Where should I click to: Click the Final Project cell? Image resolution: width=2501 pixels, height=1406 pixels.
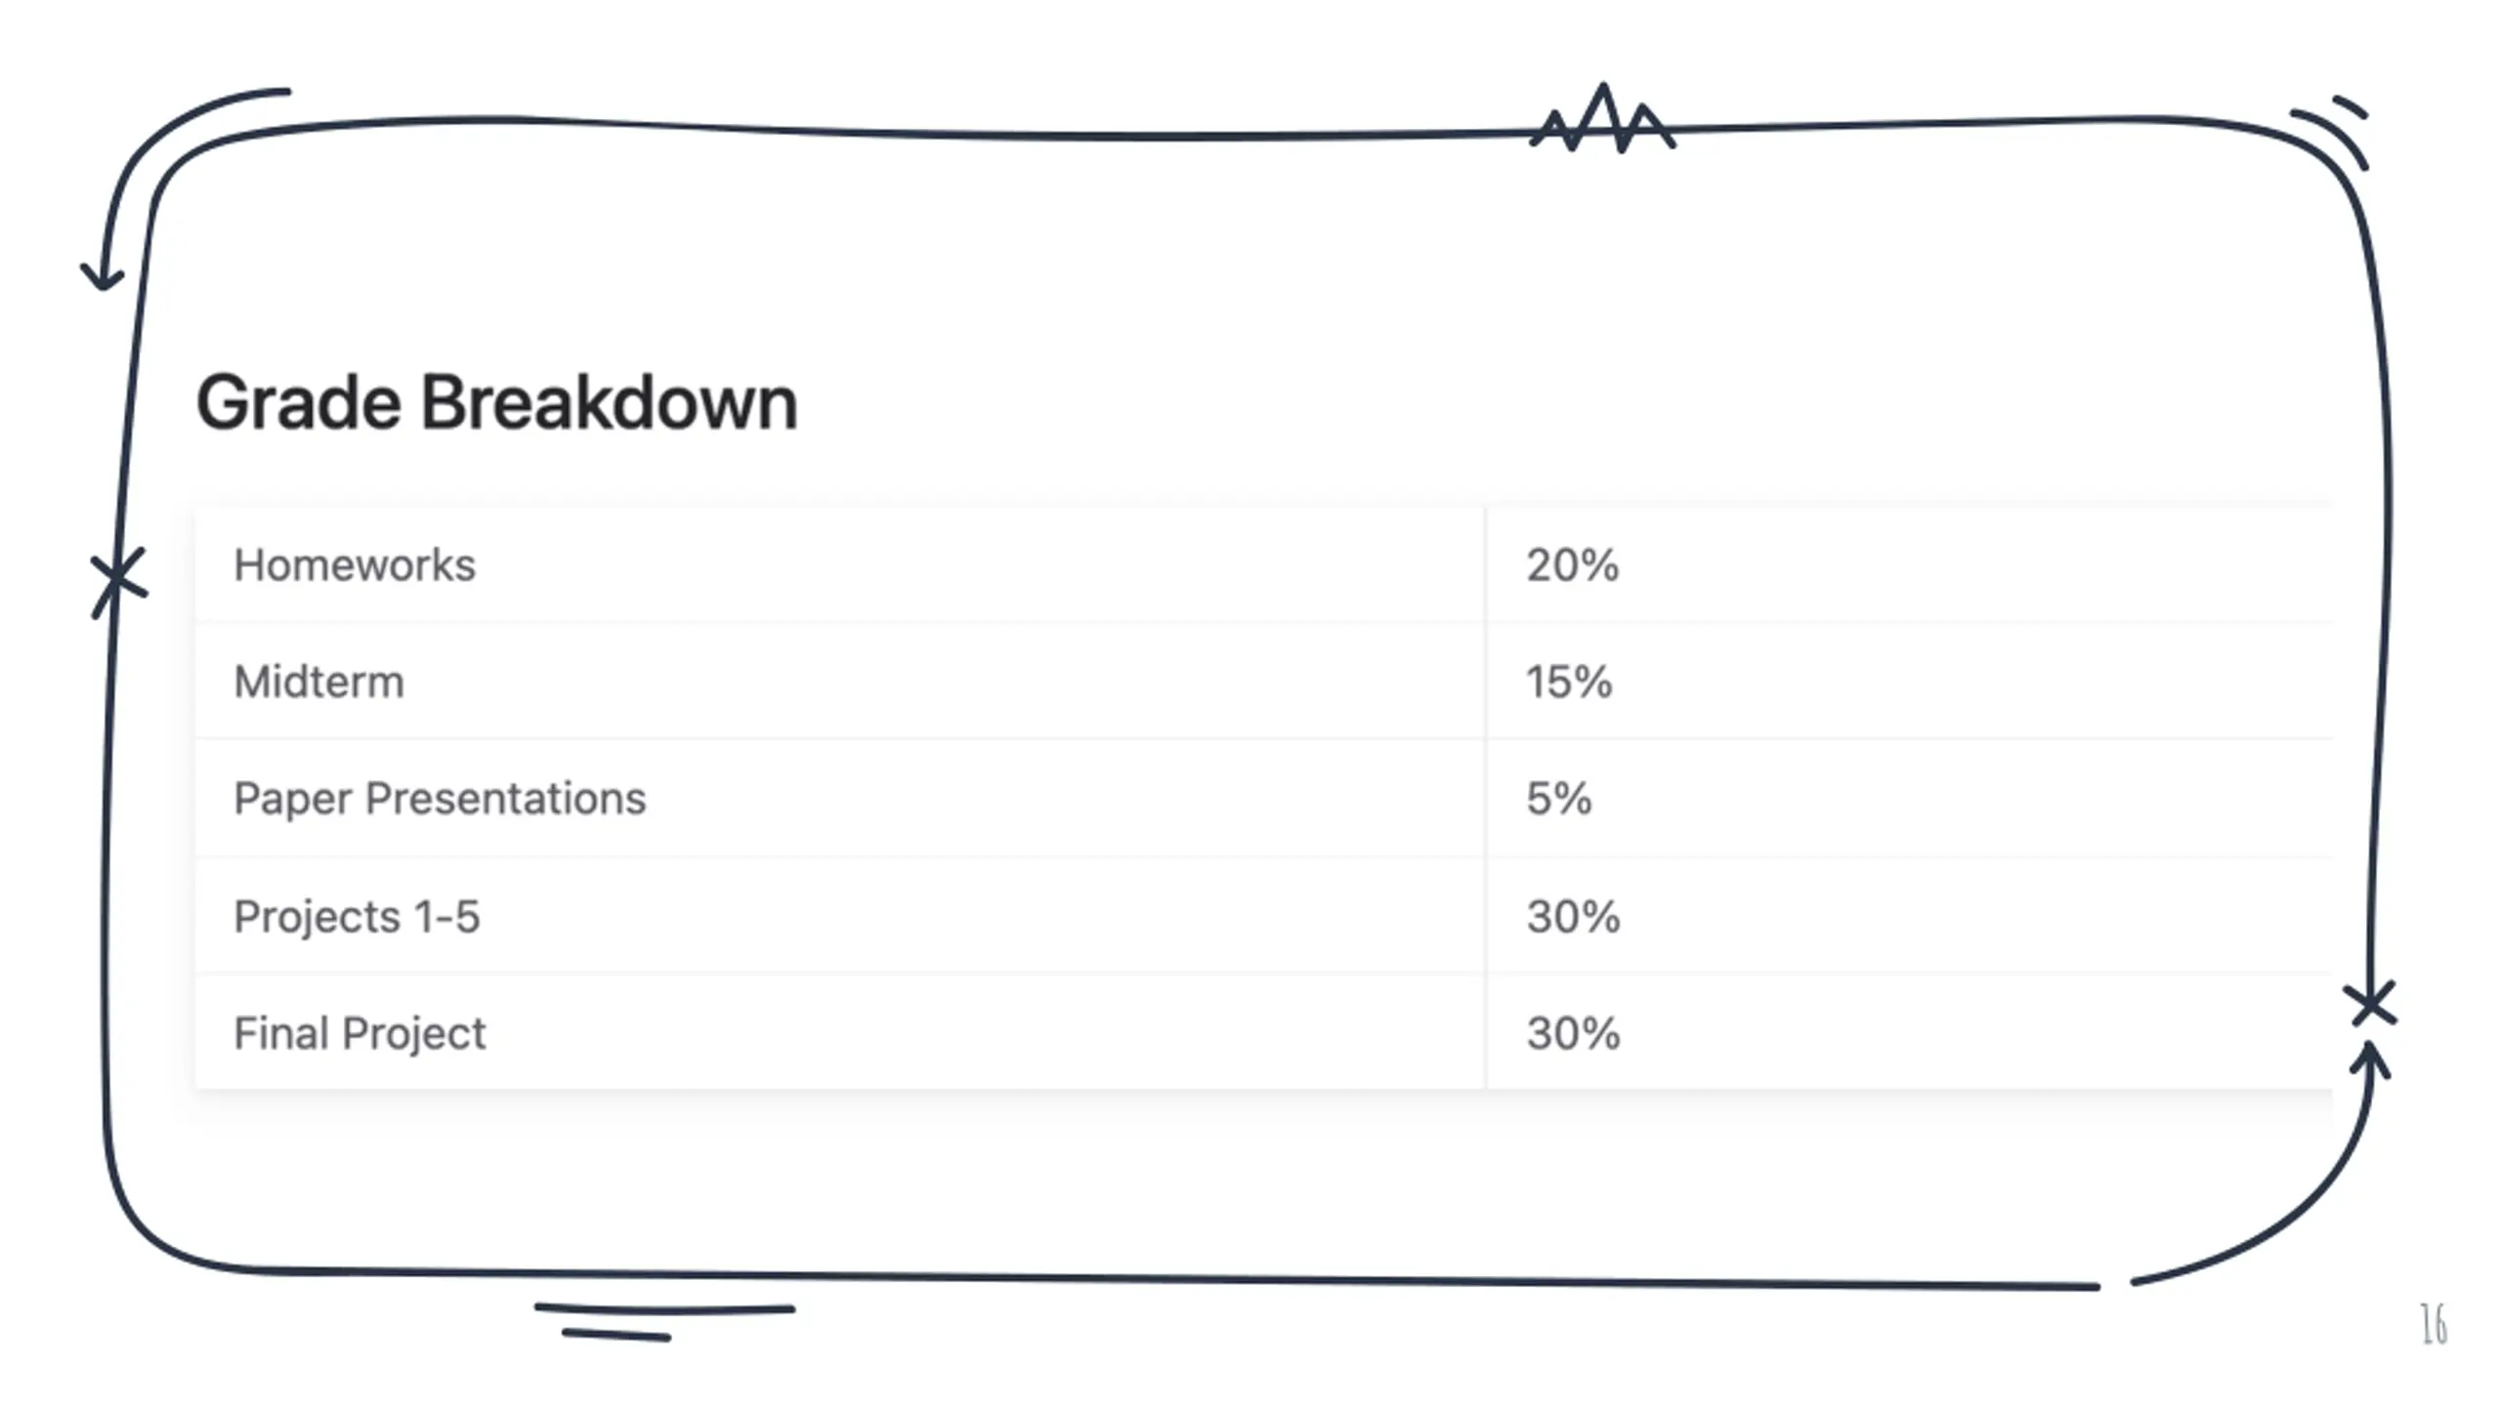pos(840,1032)
